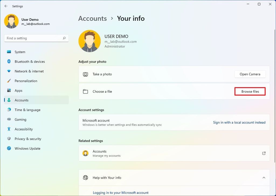This screenshot has width=276, height=196.
Task: Open System settings in the sidebar
Action: [8, 52]
